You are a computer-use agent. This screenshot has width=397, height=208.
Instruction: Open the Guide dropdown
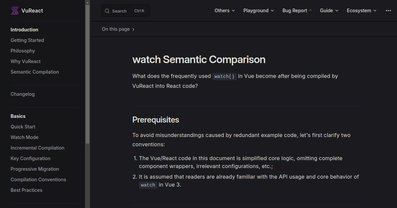point(329,11)
